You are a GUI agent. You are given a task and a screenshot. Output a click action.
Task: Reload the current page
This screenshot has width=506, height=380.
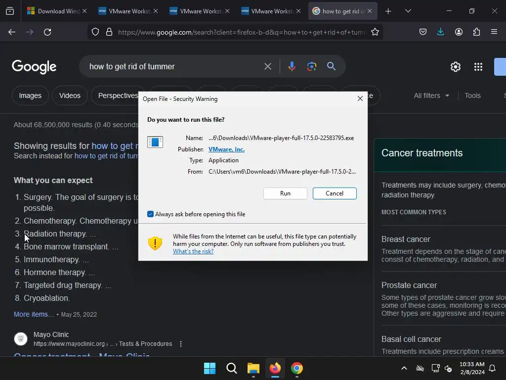click(47, 32)
